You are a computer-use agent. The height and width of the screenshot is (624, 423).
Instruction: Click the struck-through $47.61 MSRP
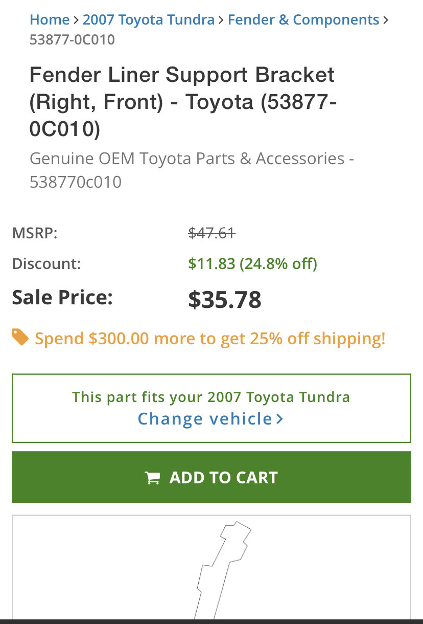[212, 234]
